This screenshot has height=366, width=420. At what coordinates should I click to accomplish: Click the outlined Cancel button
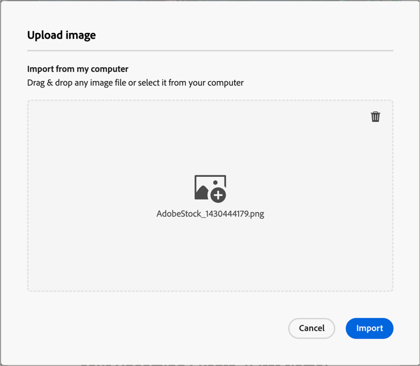(x=311, y=329)
